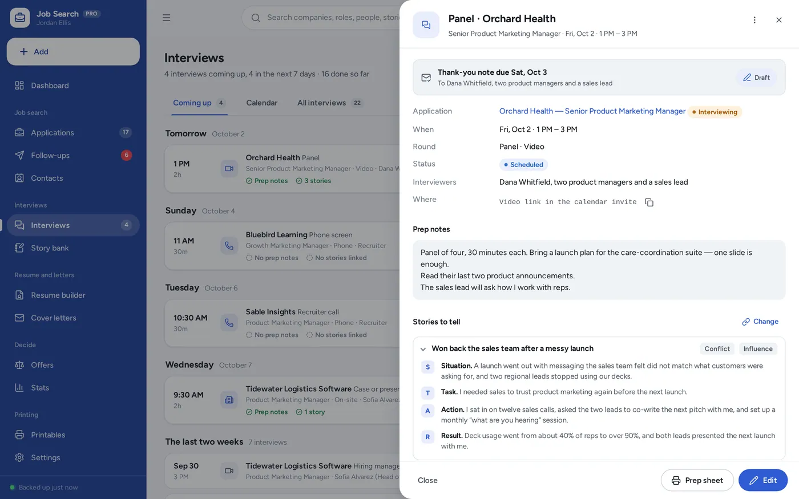The image size is (799, 499).
Task: Collapse the 'Won back the sales team' story
Action: (x=423, y=349)
